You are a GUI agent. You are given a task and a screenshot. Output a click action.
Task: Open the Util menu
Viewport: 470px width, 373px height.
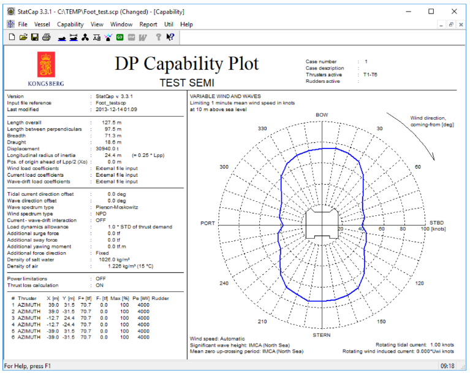[169, 24]
